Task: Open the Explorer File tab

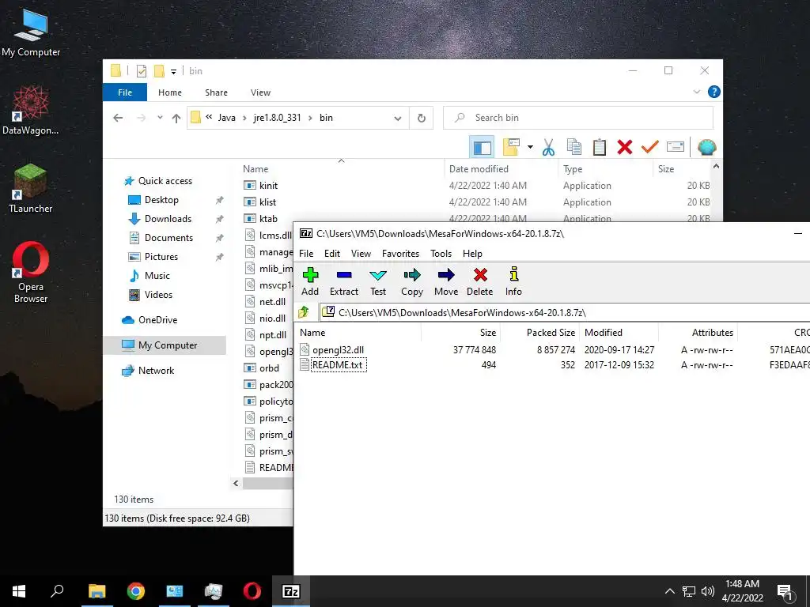Action: [125, 92]
